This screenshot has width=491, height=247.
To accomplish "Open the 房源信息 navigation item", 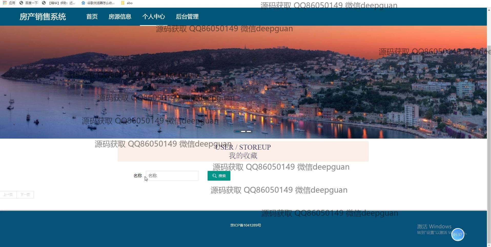I will click(x=120, y=17).
